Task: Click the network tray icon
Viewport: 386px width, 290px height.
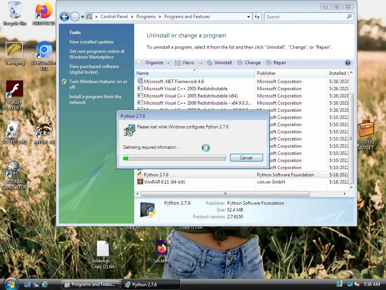Action: coord(349,284)
